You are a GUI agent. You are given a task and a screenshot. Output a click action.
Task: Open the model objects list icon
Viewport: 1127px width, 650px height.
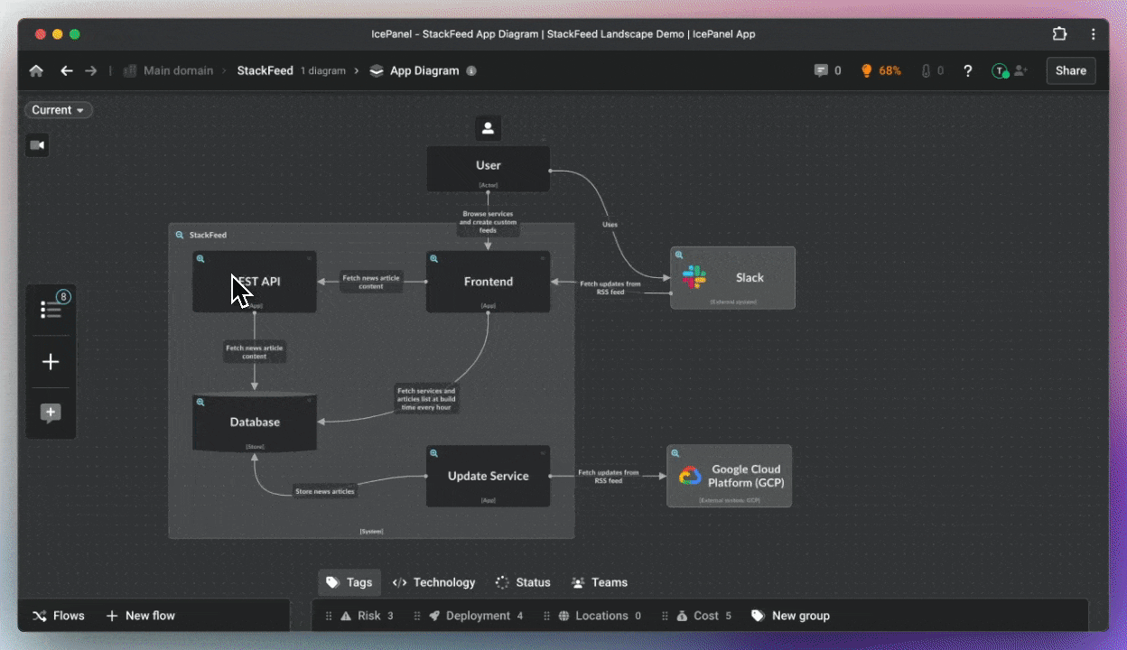[x=51, y=310]
